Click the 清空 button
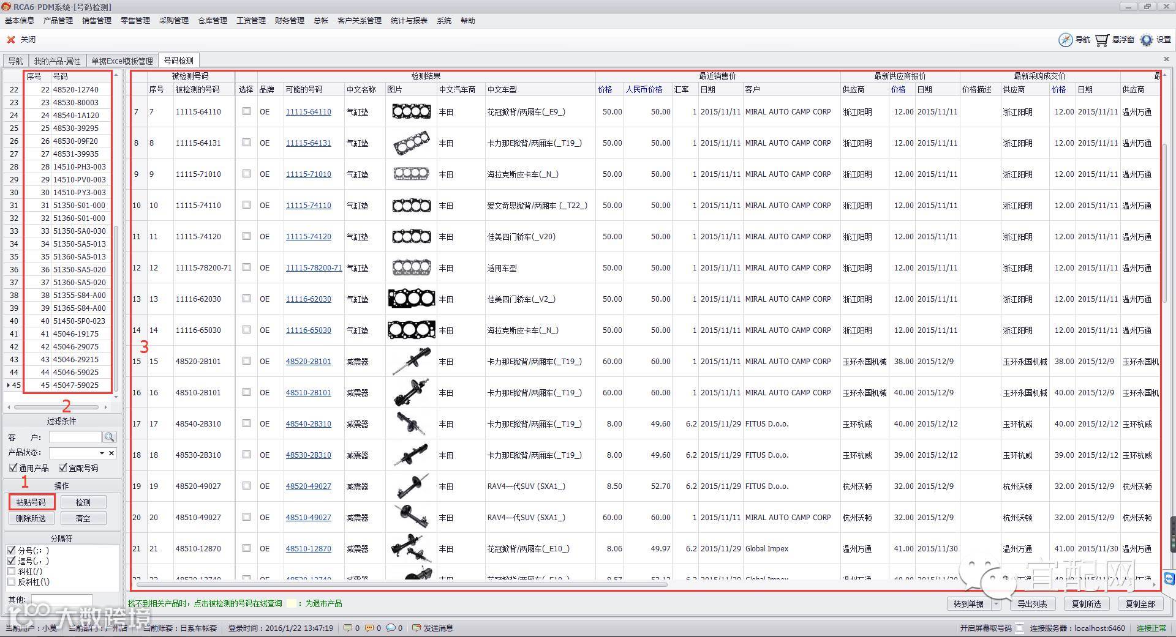 83,518
